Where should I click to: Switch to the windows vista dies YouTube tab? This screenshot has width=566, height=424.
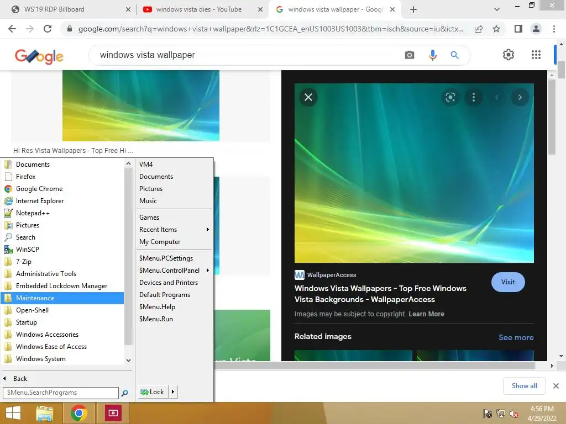click(x=203, y=9)
